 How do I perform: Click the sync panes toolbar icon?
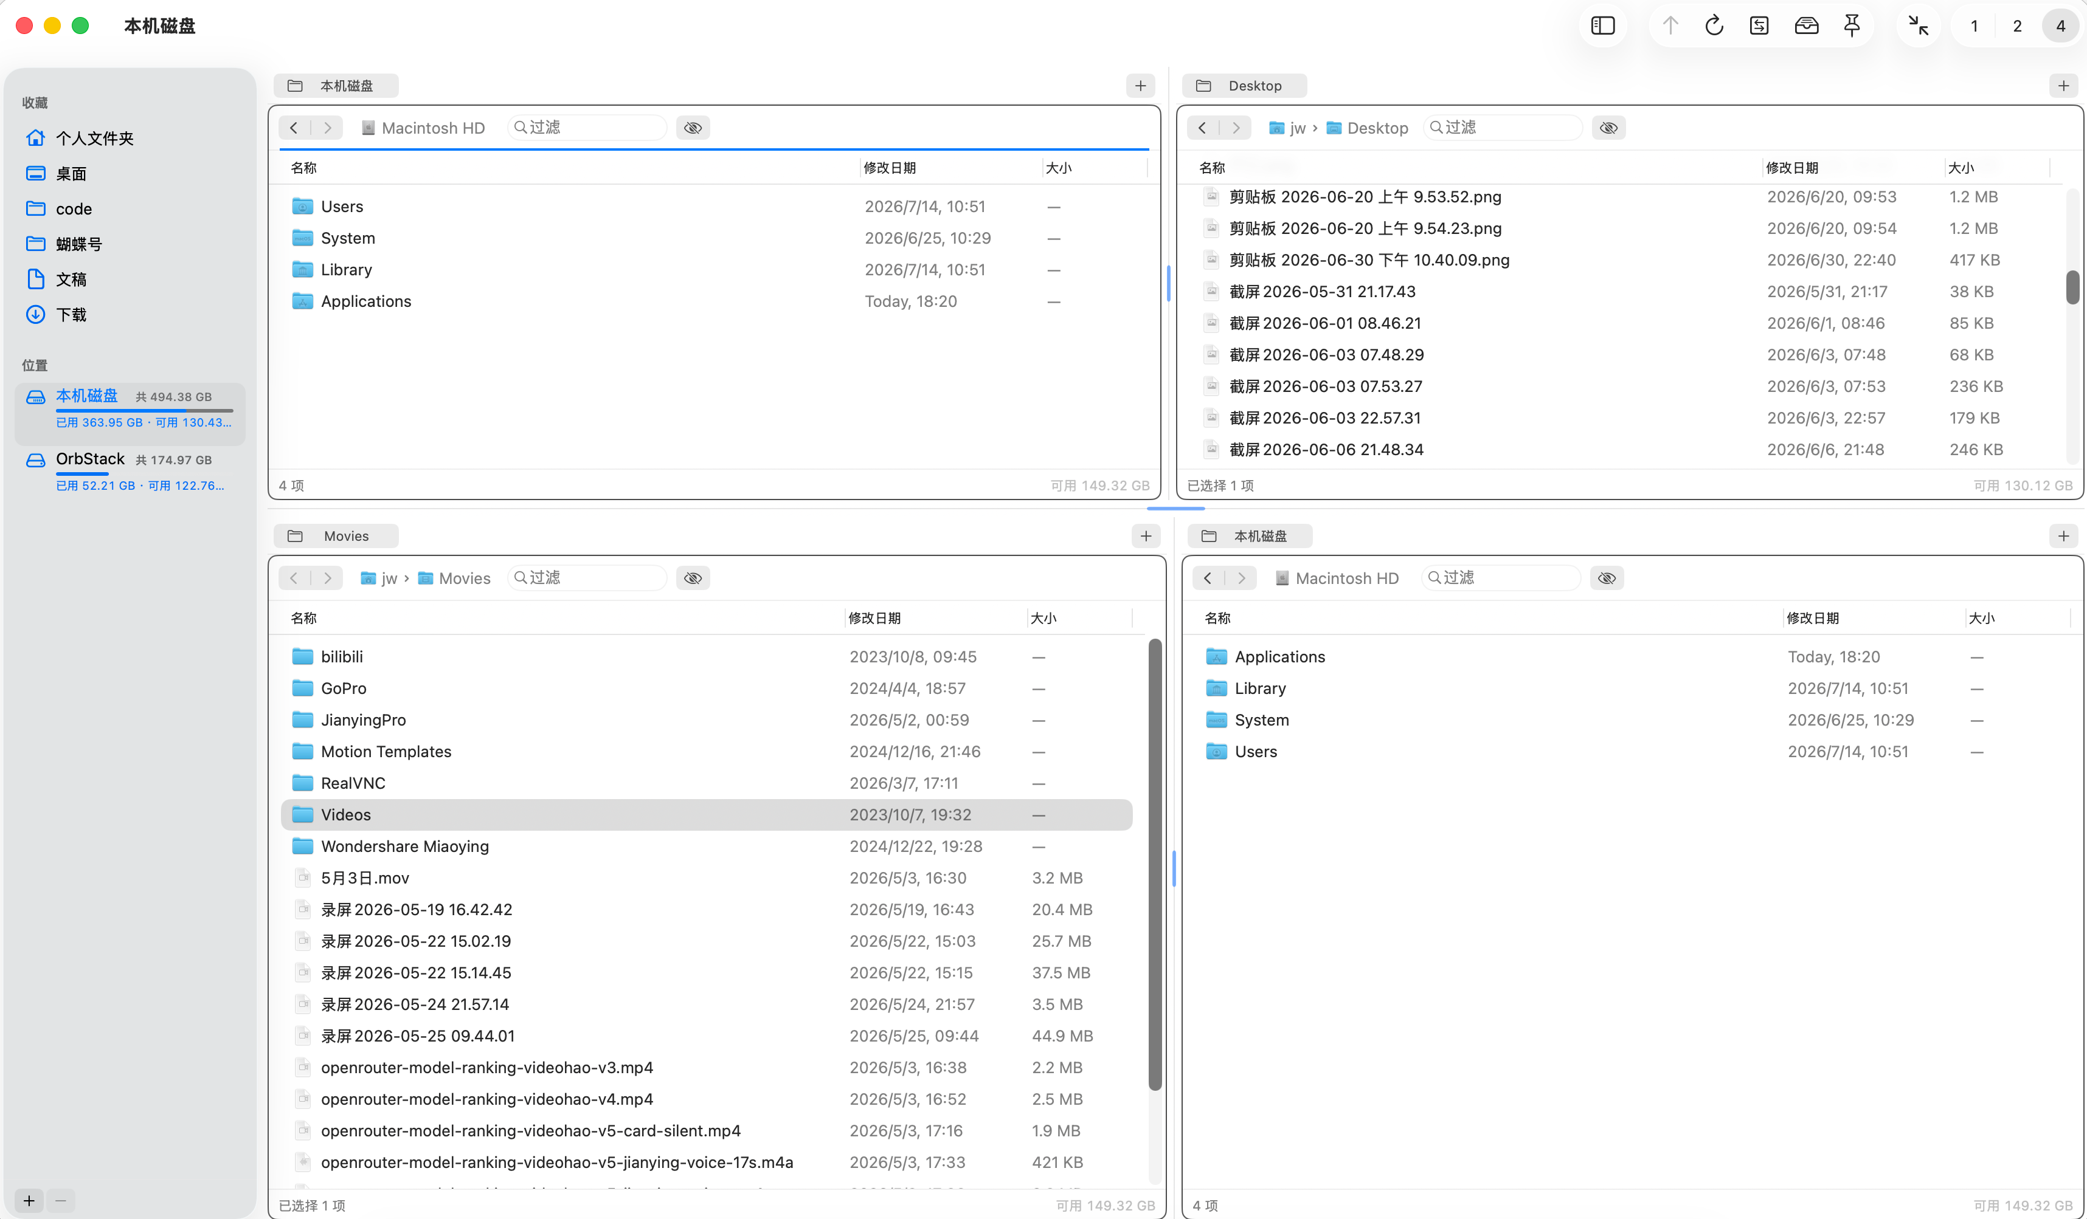click(x=1759, y=26)
